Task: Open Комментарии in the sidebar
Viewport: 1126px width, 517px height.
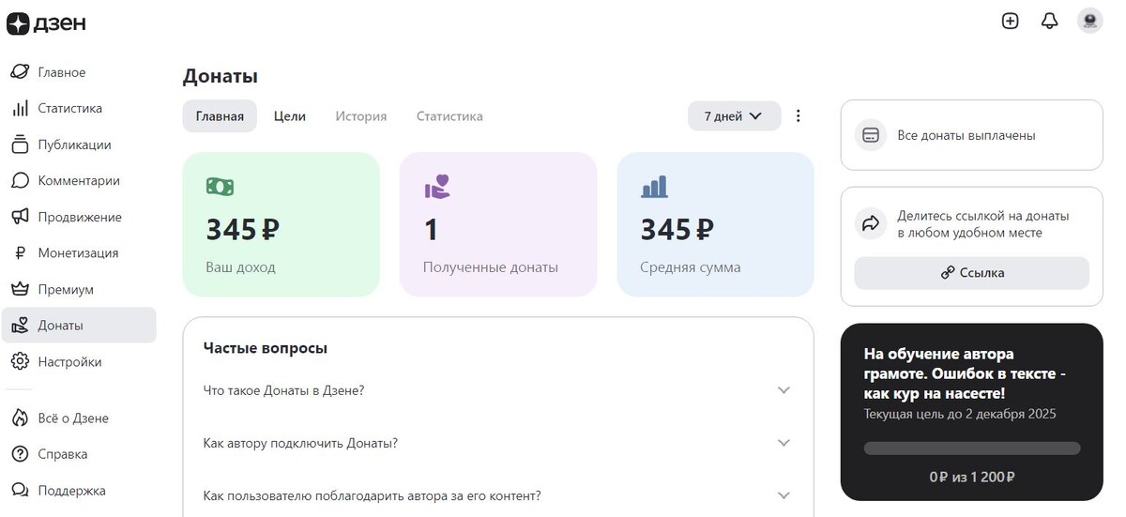Action: click(x=79, y=180)
